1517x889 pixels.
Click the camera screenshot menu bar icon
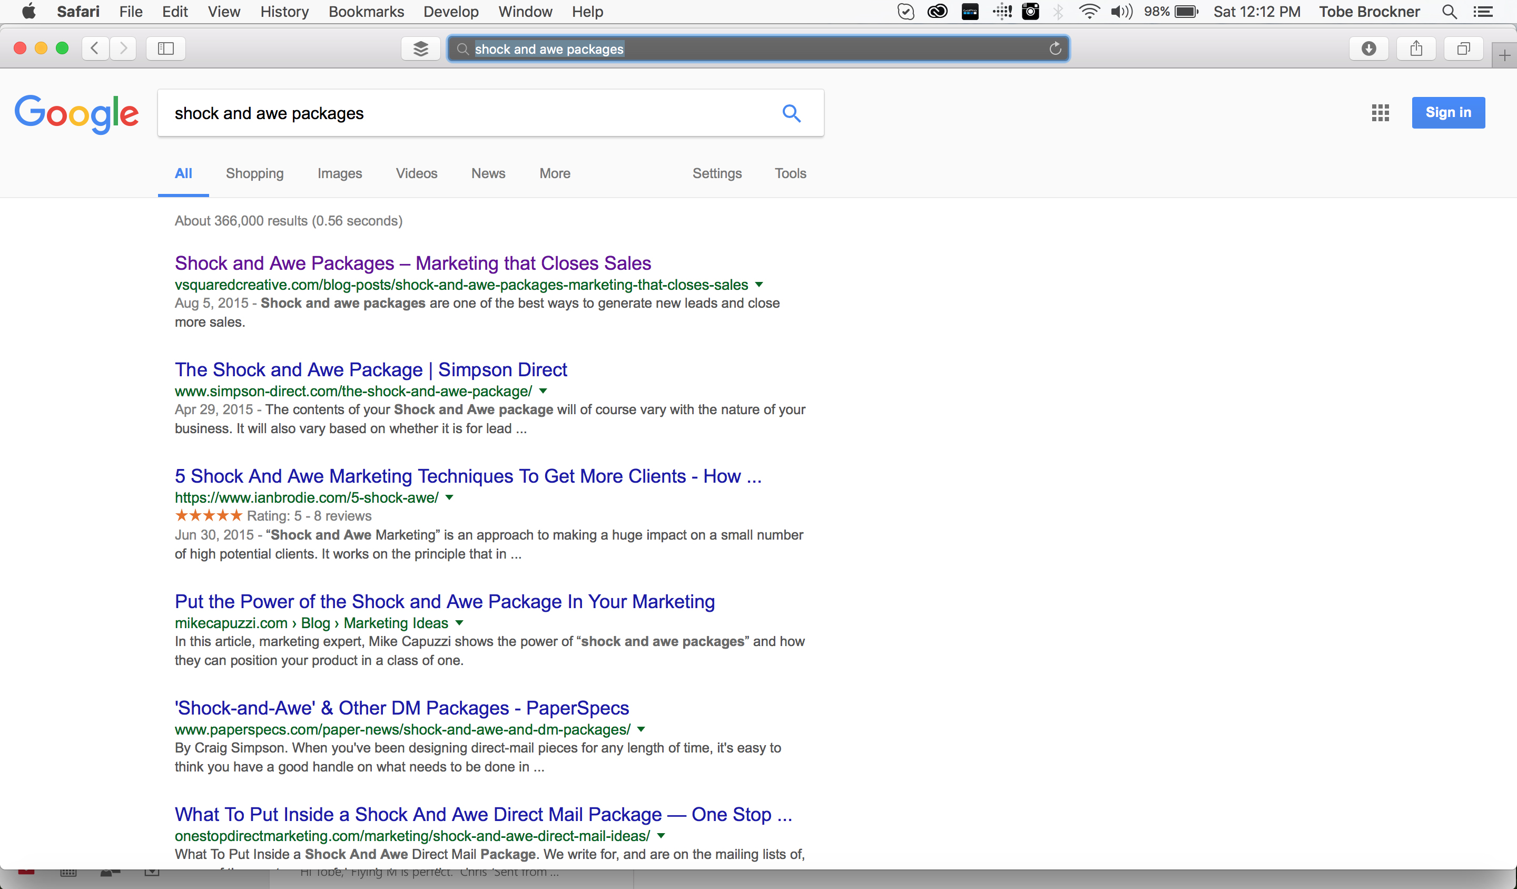(x=1030, y=12)
